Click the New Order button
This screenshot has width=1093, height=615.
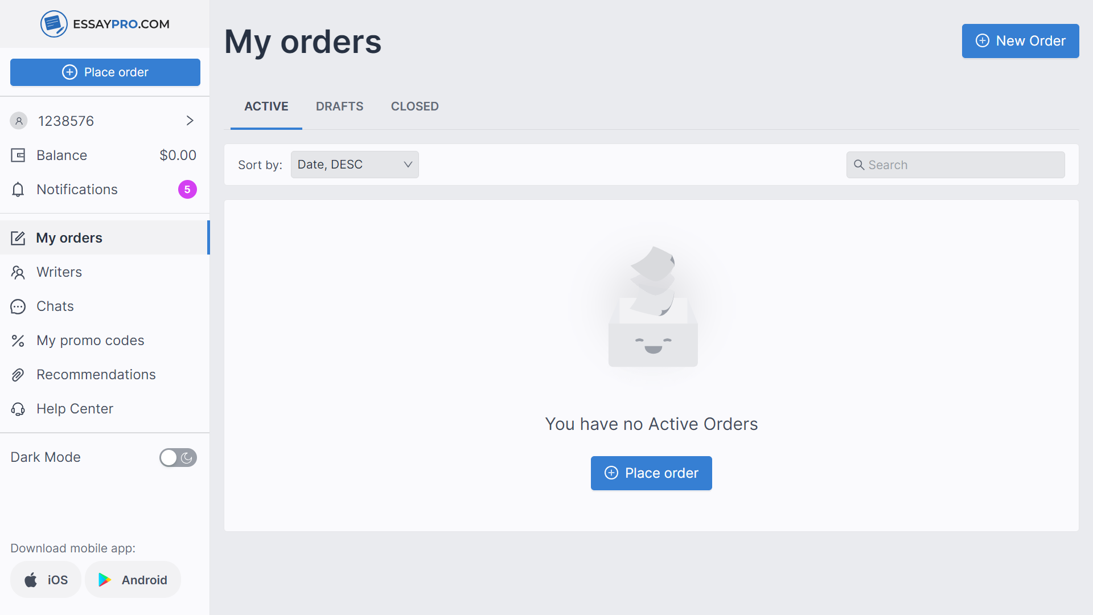[1020, 41]
